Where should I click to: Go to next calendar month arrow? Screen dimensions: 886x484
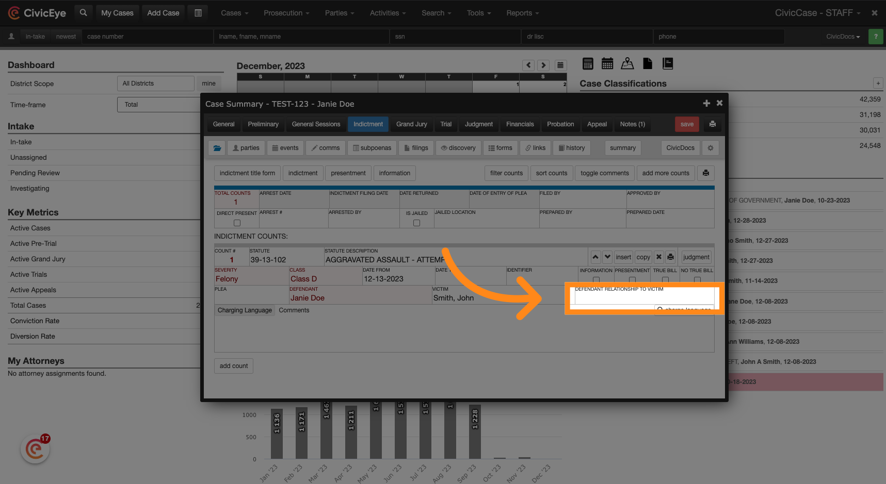[543, 65]
